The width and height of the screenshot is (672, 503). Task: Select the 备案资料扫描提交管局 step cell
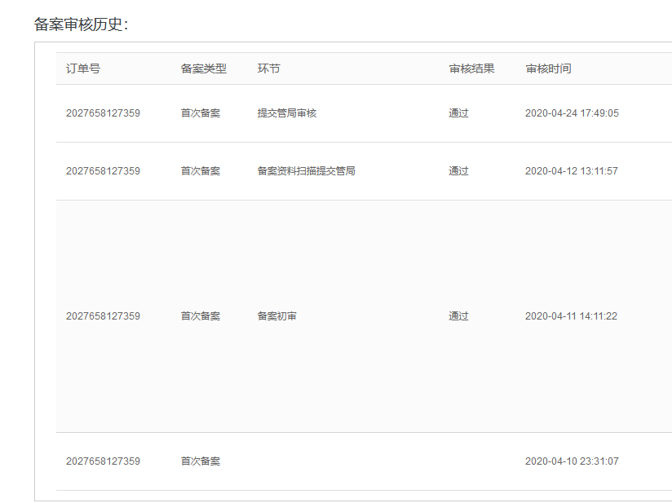click(x=306, y=171)
